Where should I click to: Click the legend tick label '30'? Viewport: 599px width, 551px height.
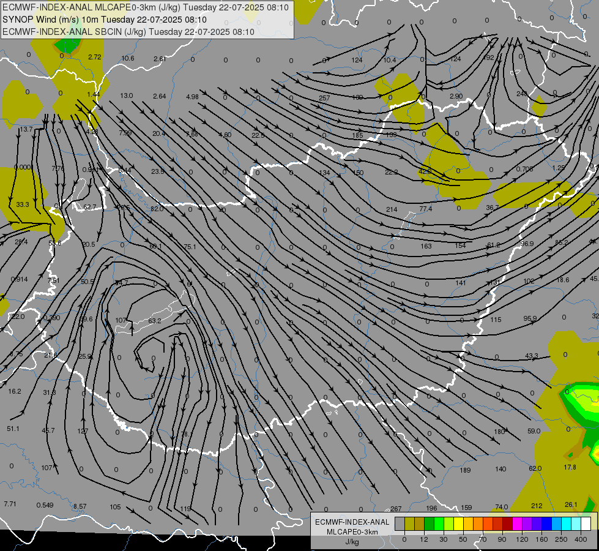[444, 539]
